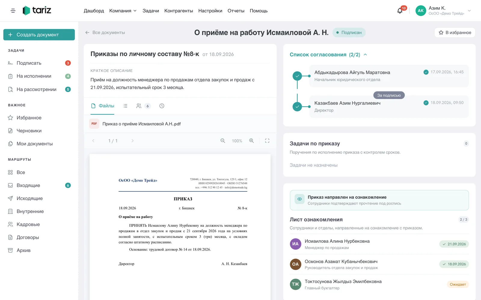Open Входящие route in sidebar
Image resolution: width=481 pixels, height=300 pixels.
click(39, 185)
